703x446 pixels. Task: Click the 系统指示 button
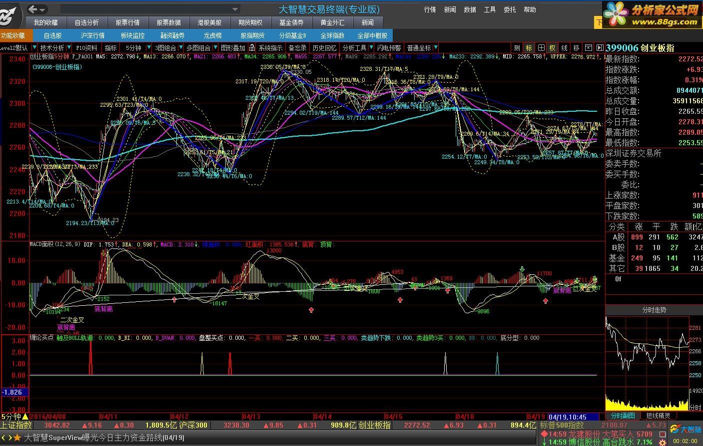coord(271,48)
